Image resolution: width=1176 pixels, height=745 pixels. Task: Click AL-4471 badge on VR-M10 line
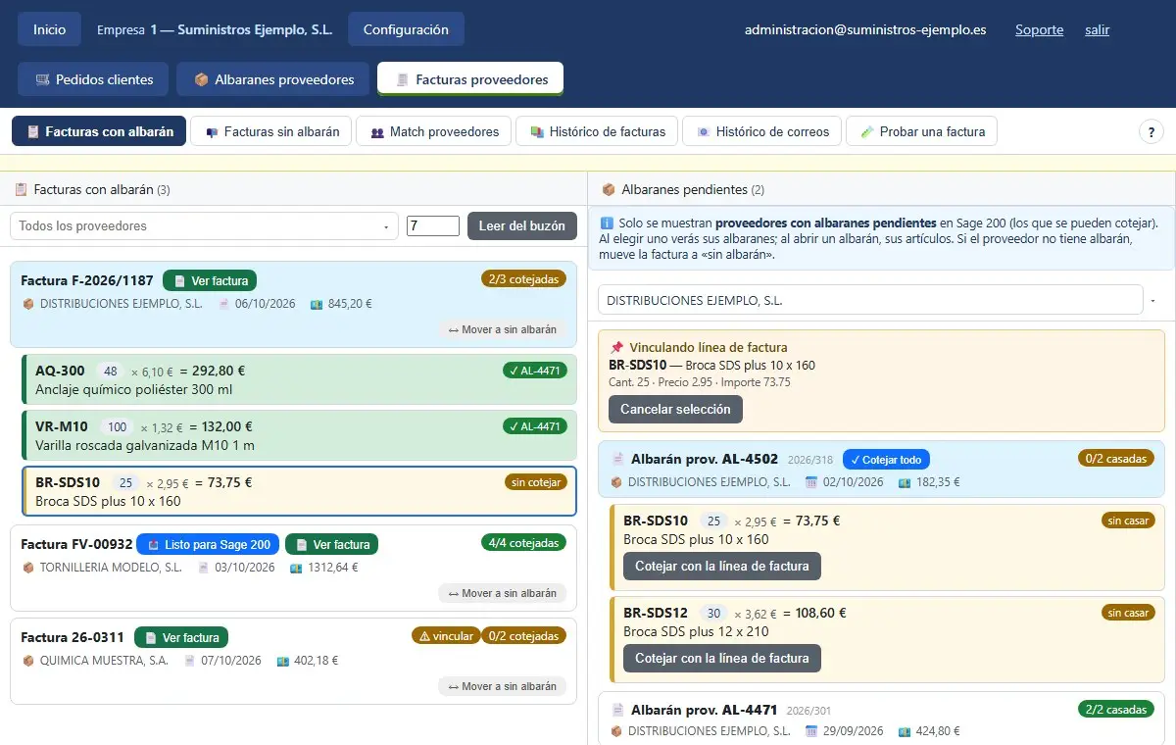click(x=534, y=426)
